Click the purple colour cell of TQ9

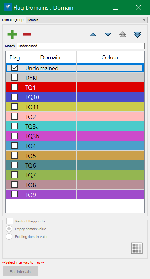tap(110, 195)
